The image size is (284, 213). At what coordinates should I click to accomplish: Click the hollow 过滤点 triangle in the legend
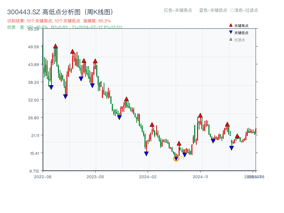(231, 39)
